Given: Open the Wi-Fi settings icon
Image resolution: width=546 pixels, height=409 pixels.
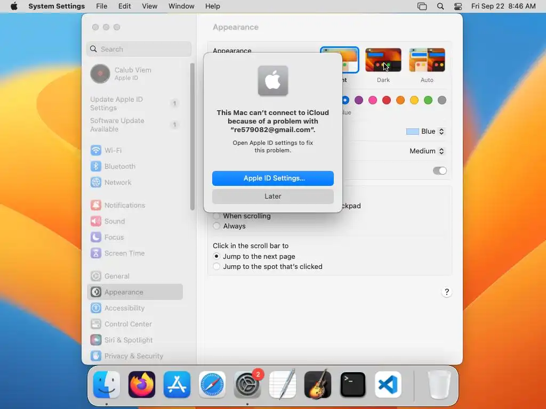Looking at the screenshot, I should click(96, 150).
